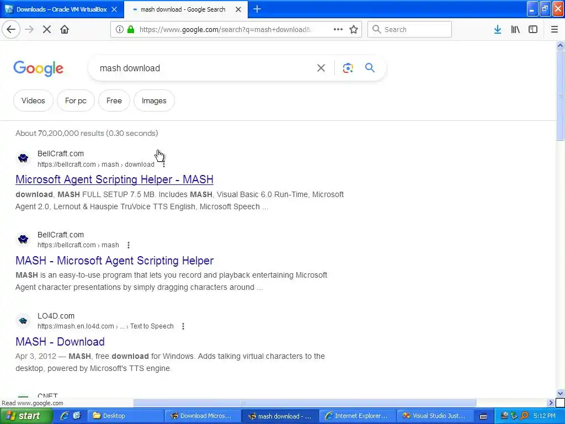Switch to Downloads – Oracle VM VirtualBox tab

pos(62,9)
